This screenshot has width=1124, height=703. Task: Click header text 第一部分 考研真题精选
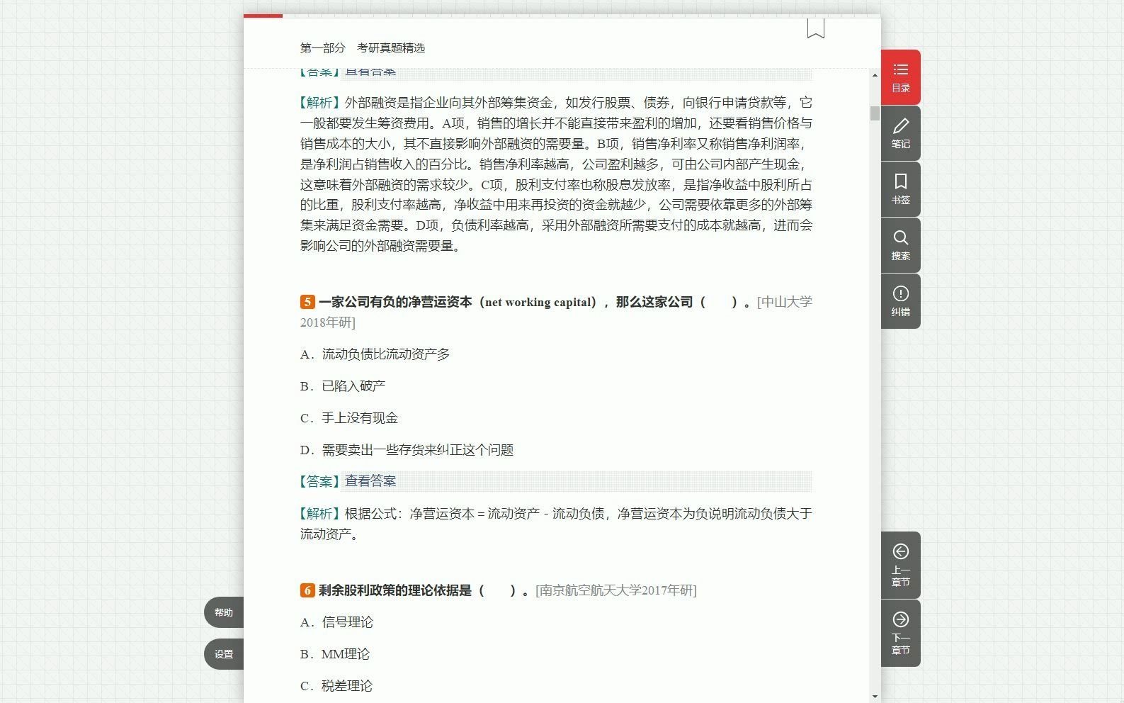[363, 48]
